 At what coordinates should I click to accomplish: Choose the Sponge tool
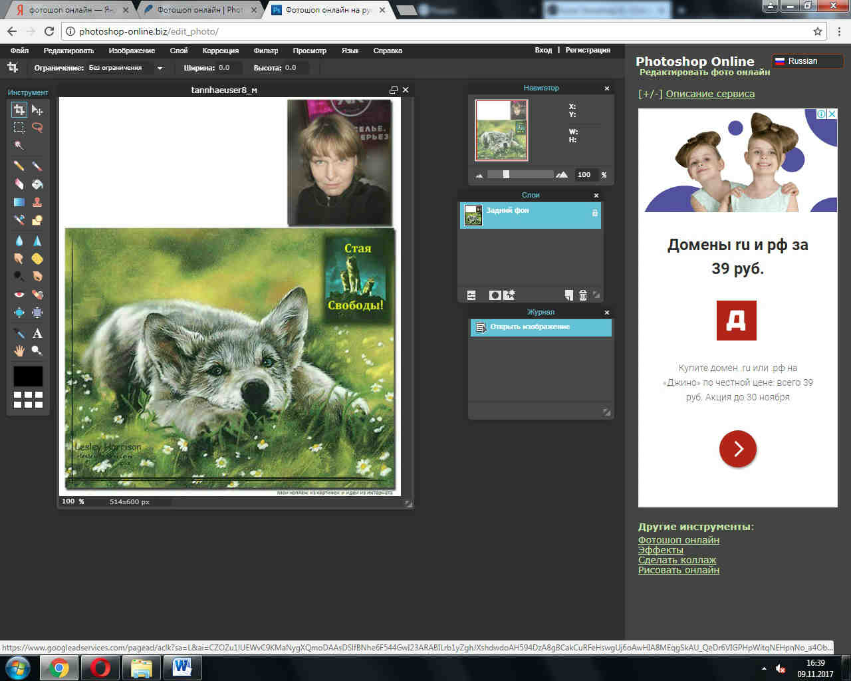(x=37, y=258)
